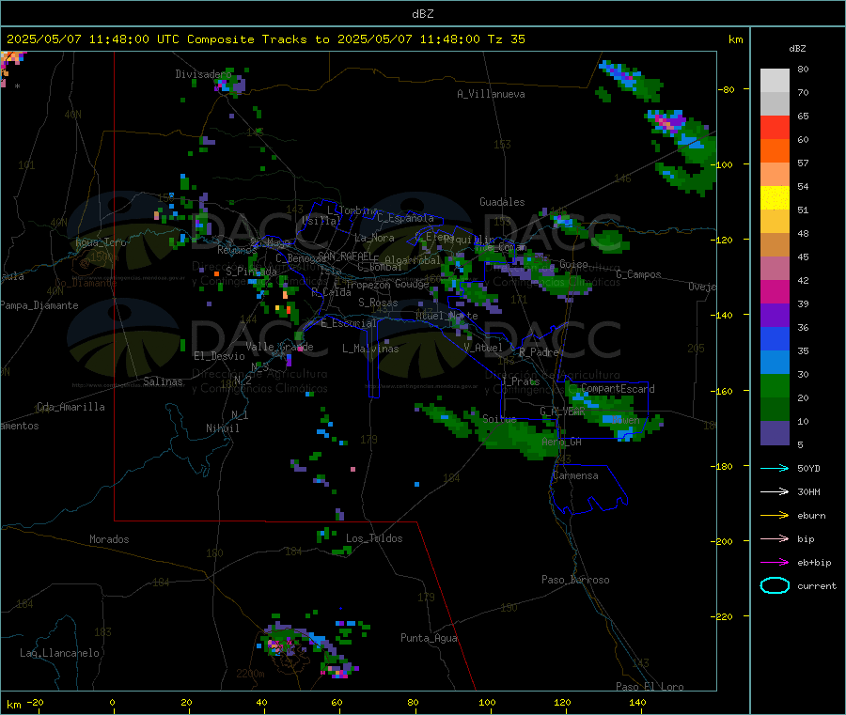This screenshot has height=715, width=846.
Task: Click the Soitue label
Action: [x=499, y=418]
